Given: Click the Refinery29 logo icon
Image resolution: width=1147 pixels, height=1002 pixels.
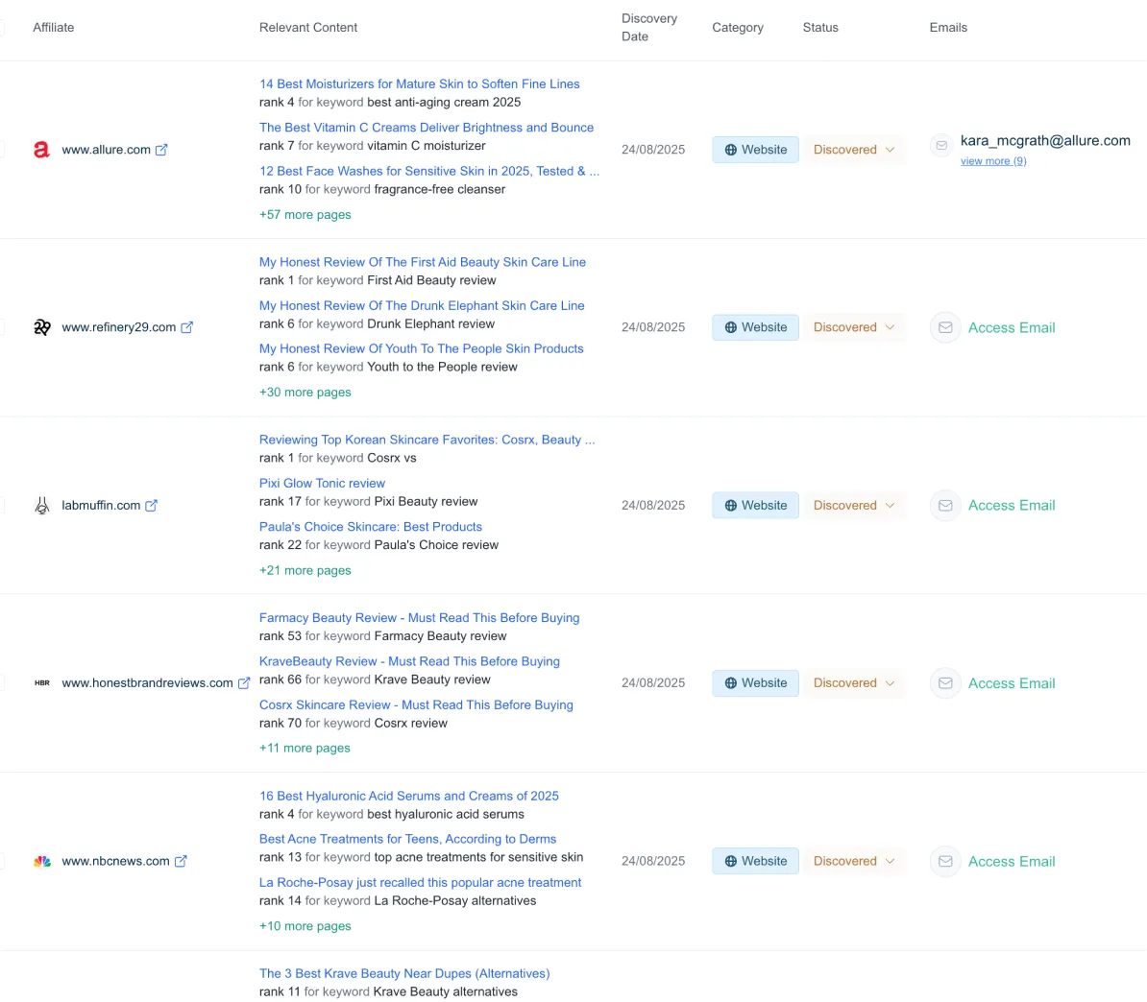Looking at the screenshot, I should 41,326.
